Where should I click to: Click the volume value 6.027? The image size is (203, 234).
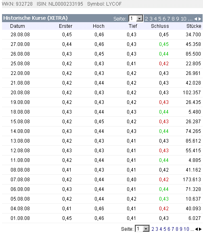[195, 218]
